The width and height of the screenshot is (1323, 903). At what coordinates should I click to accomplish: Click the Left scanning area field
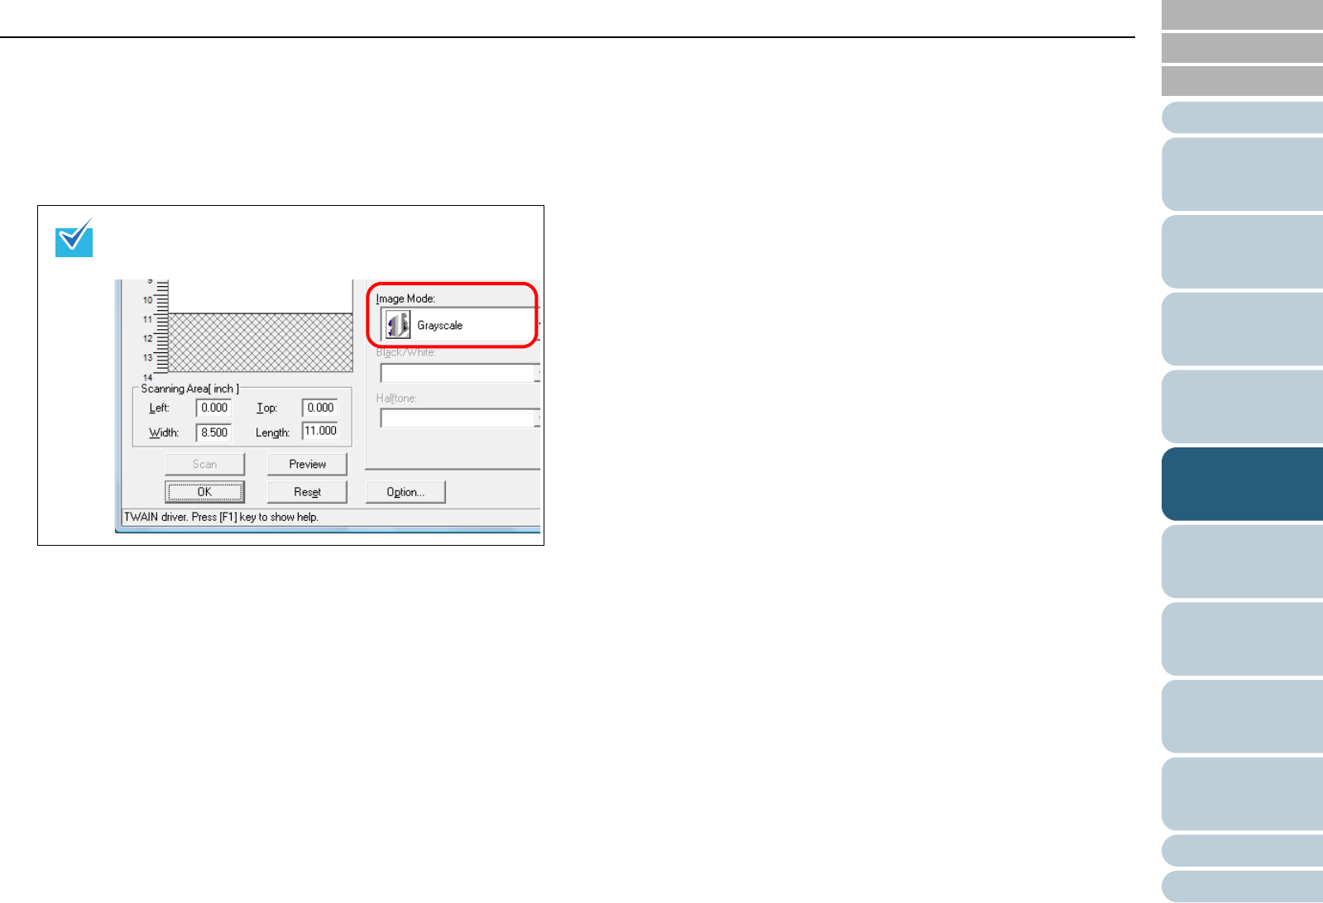(x=213, y=408)
